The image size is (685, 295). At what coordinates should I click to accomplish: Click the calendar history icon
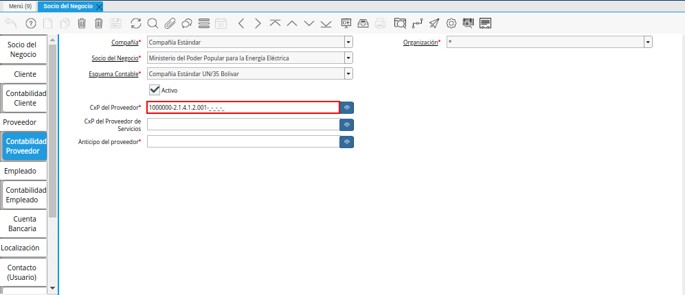[221, 23]
